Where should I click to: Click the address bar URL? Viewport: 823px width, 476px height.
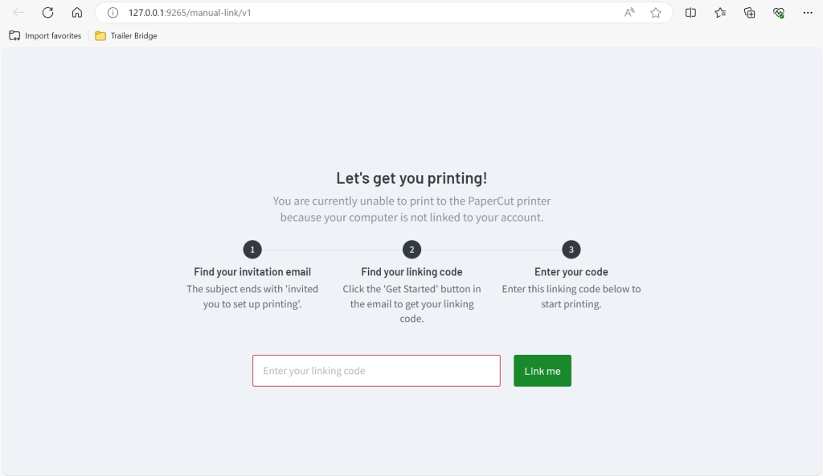tap(190, 13)
